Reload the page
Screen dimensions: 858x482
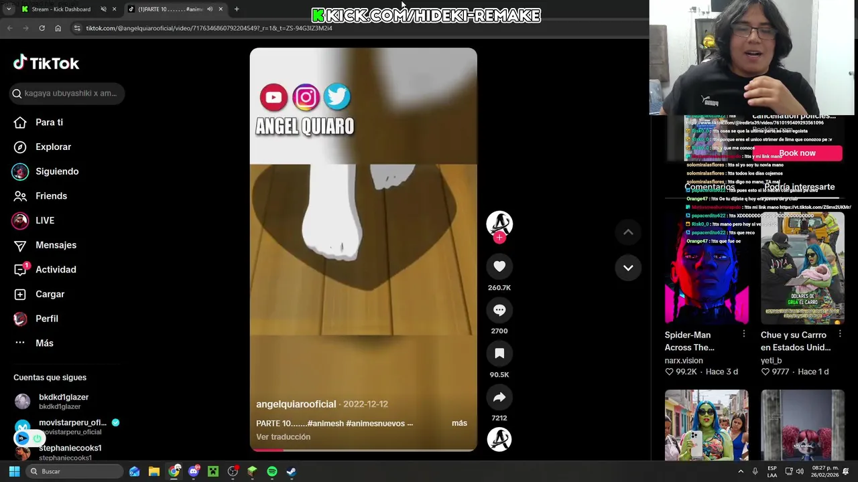tap(42, 28)
